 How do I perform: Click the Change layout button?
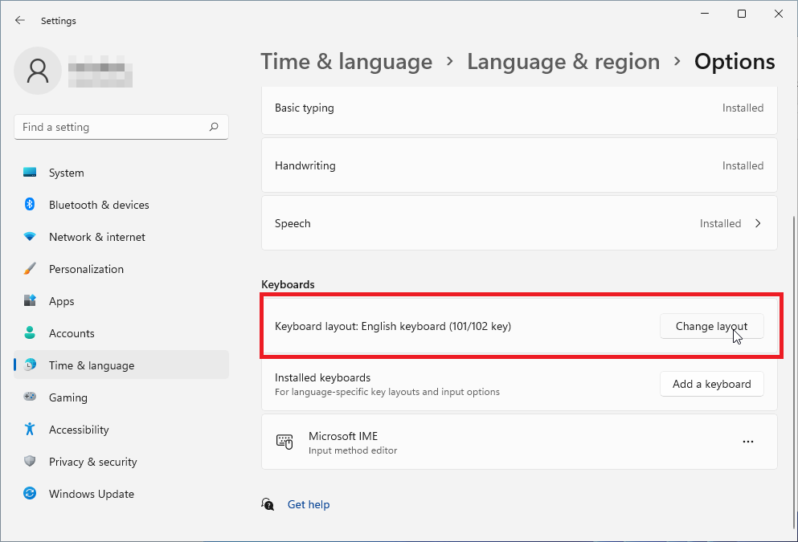[711, 326]
